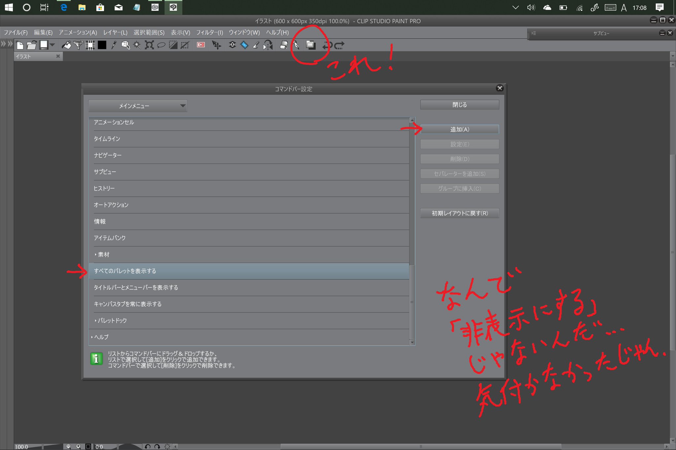
Task: Open the Windows Start menu
Action: tap(9, 7)
